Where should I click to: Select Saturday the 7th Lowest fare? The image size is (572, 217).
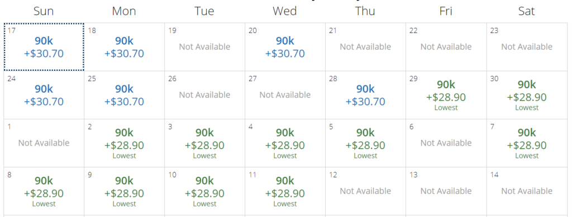[527, 143]
